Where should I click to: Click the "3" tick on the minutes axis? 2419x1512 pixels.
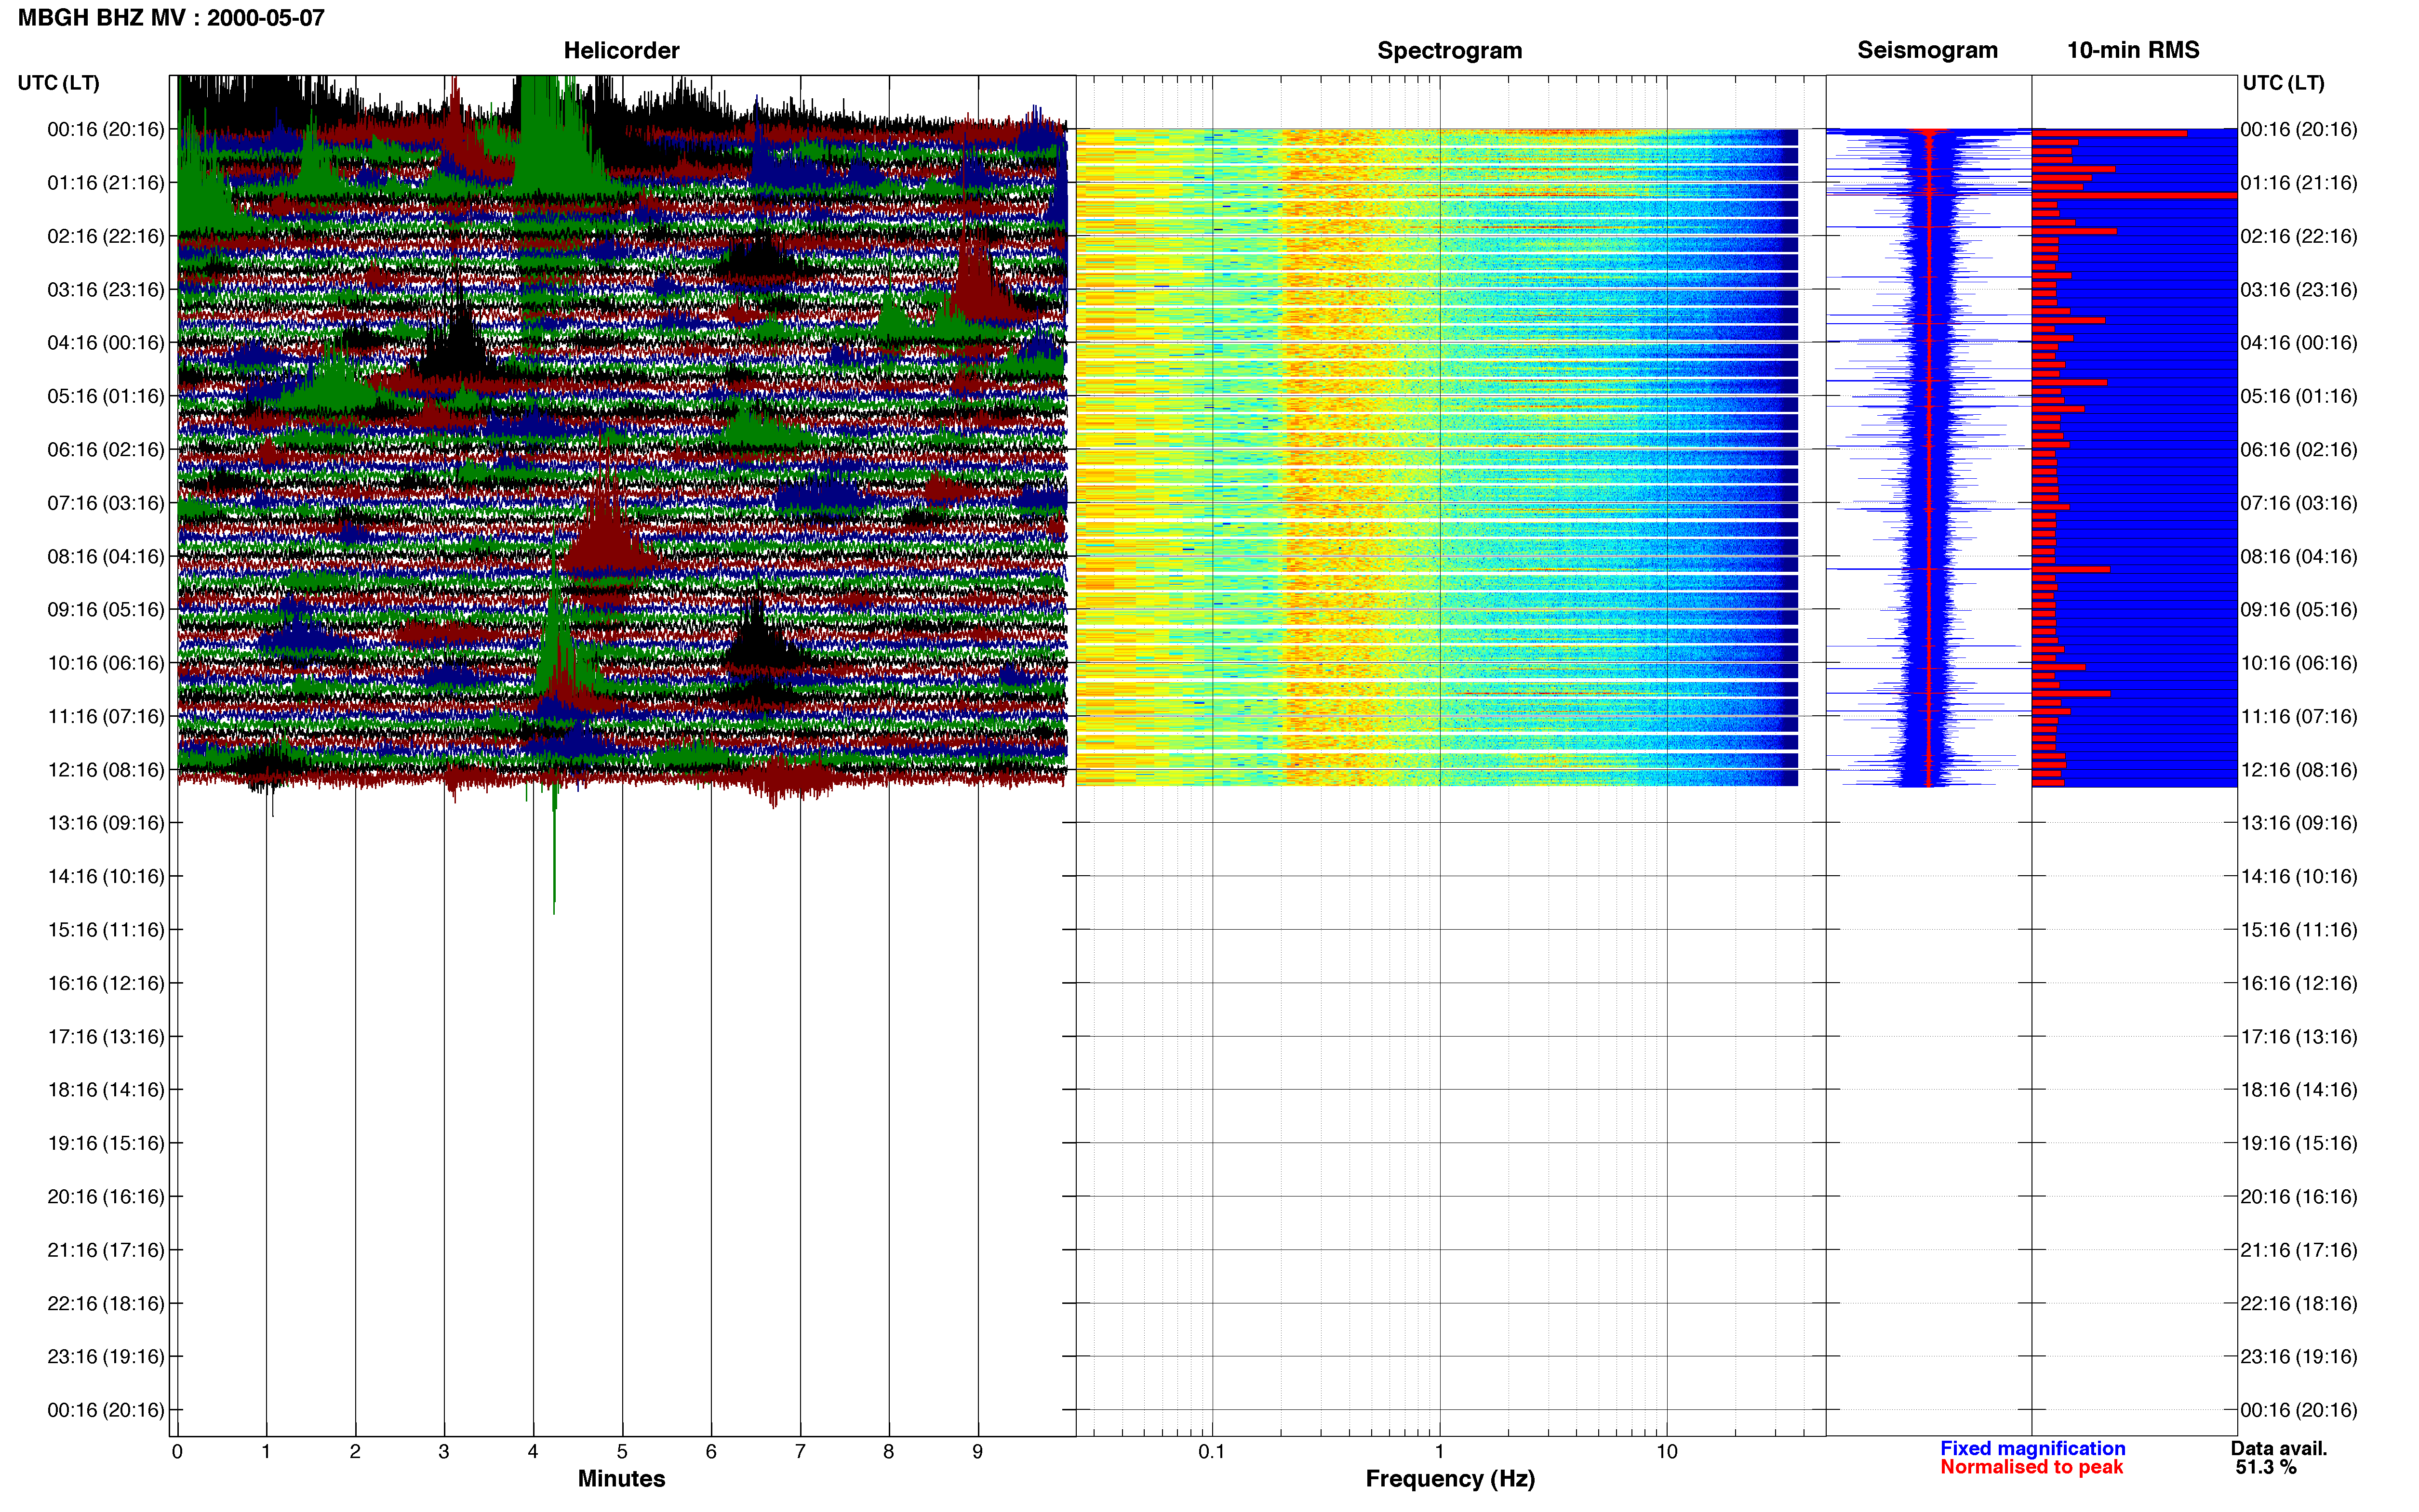[x=443, y=1451]
